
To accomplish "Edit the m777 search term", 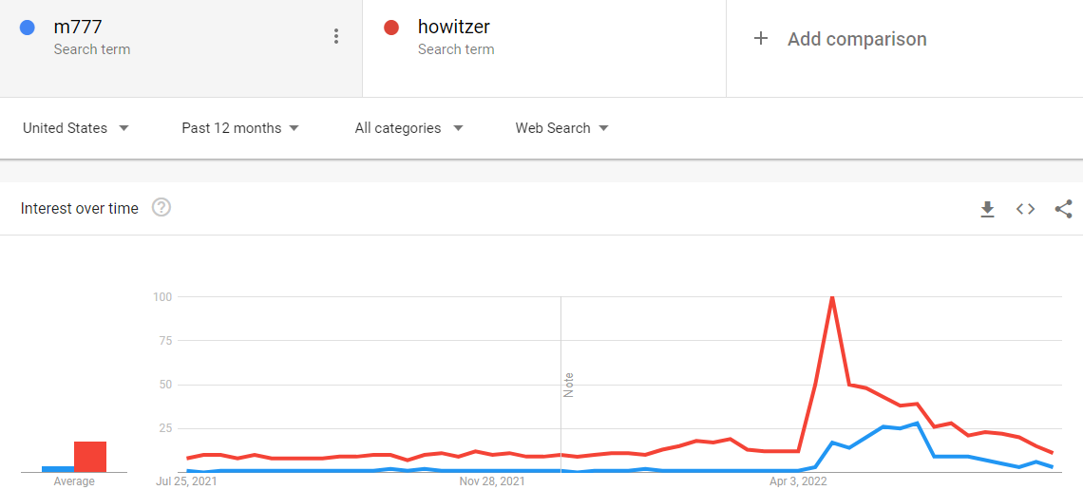I will (x=78, y=28).
